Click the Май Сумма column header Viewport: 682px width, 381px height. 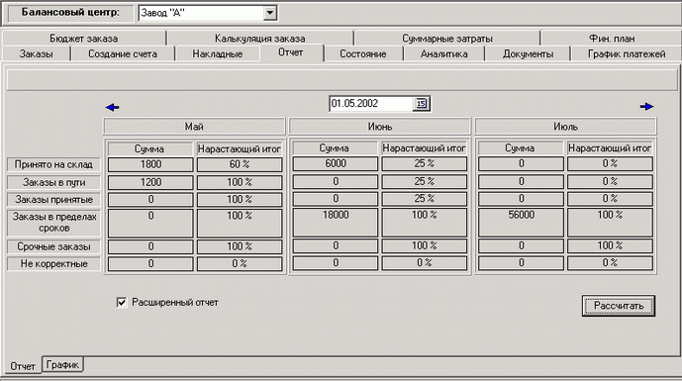tap(150, 148)
